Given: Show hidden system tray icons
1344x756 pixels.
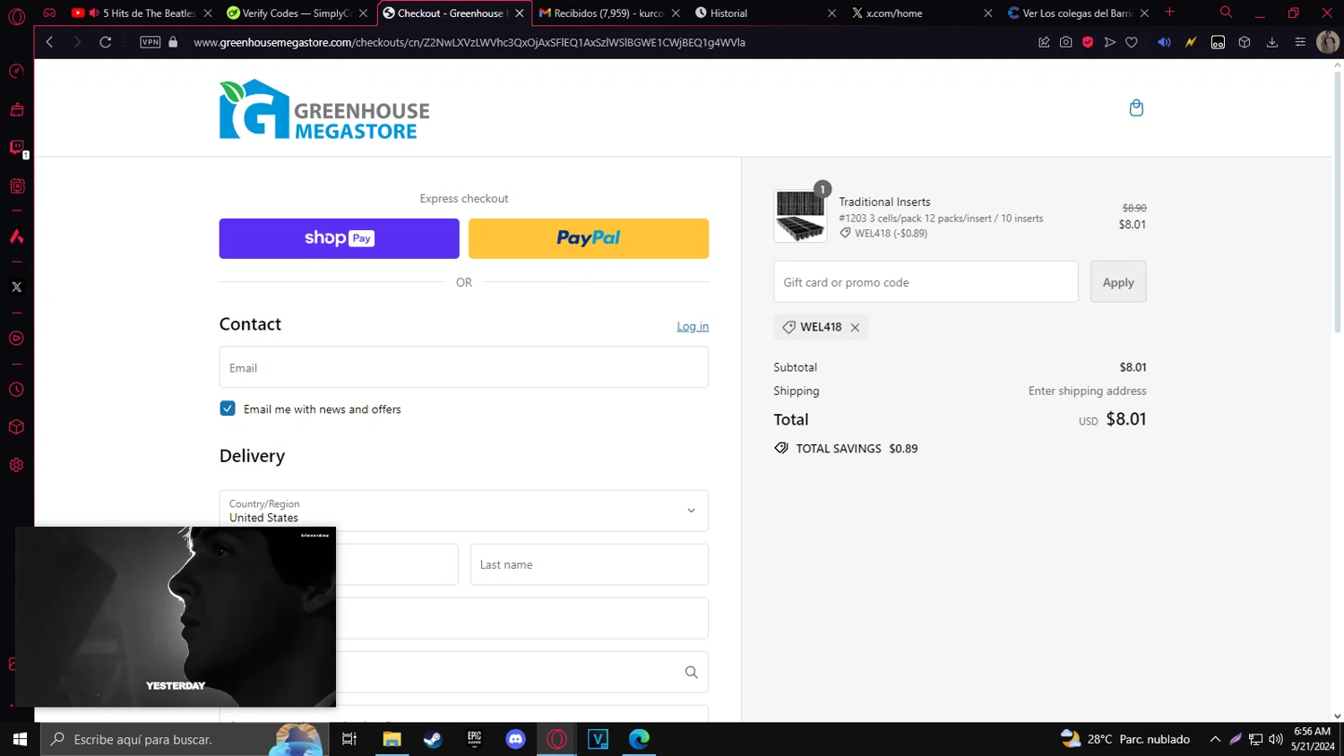Looking at the screenshot, I should click(x=1215, y=739).
